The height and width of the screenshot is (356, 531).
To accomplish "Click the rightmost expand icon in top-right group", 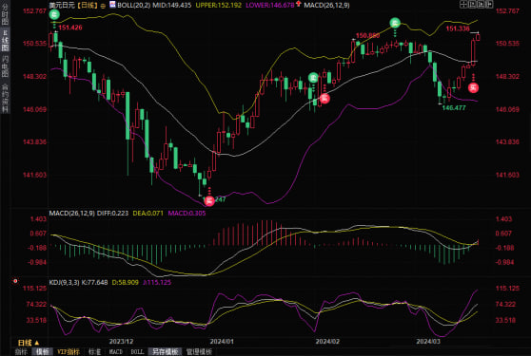I will coord(489,4).
